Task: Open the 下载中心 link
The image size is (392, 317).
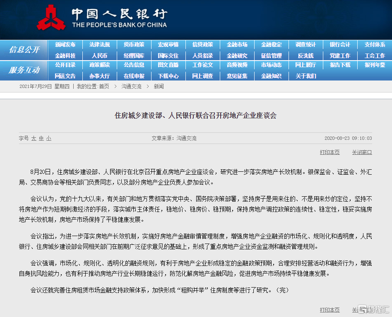Action: [x=168, y=76]
